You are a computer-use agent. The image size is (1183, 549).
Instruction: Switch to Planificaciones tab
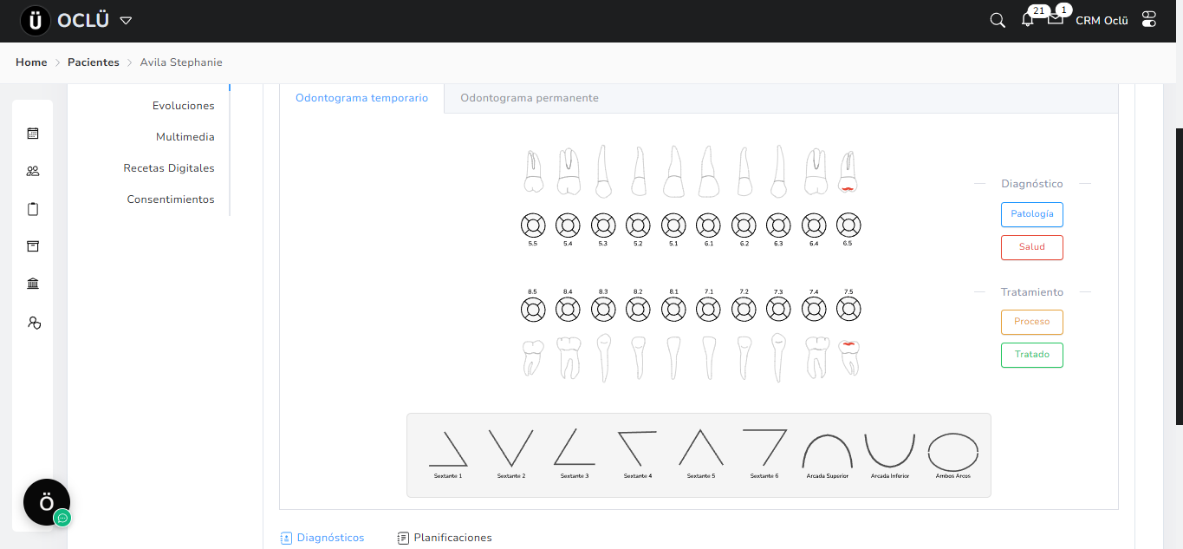[445, 538]
